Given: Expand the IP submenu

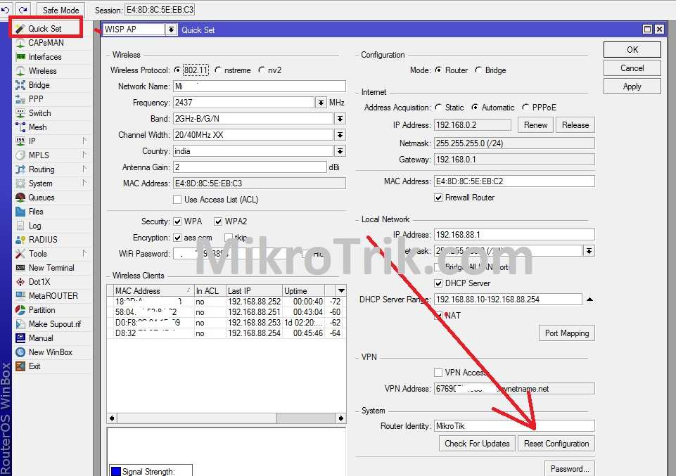Looking at the screenshot, I should pyautogui.click(x=84, y=141).
